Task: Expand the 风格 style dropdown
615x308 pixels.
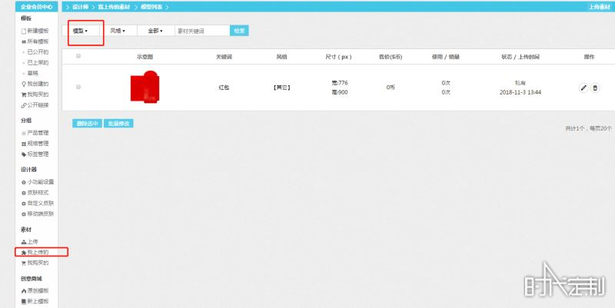Action: coord(118,31)
